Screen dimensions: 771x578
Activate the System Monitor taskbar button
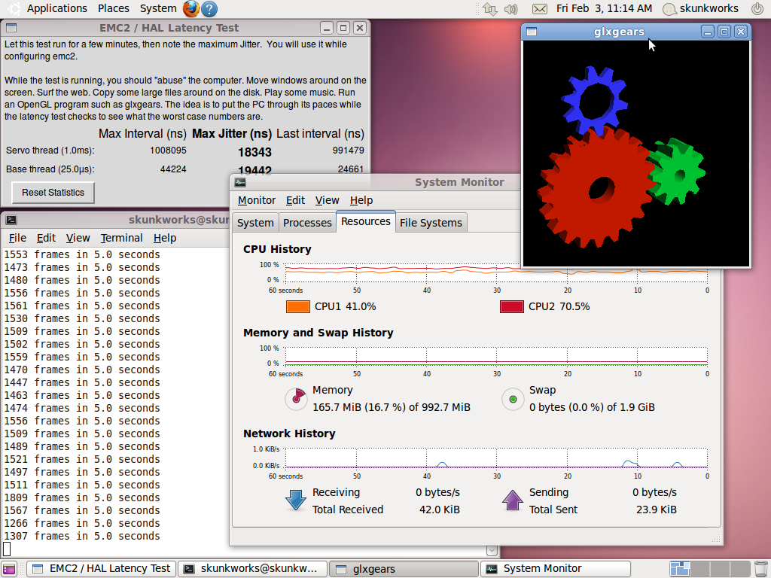coord(556,569)
